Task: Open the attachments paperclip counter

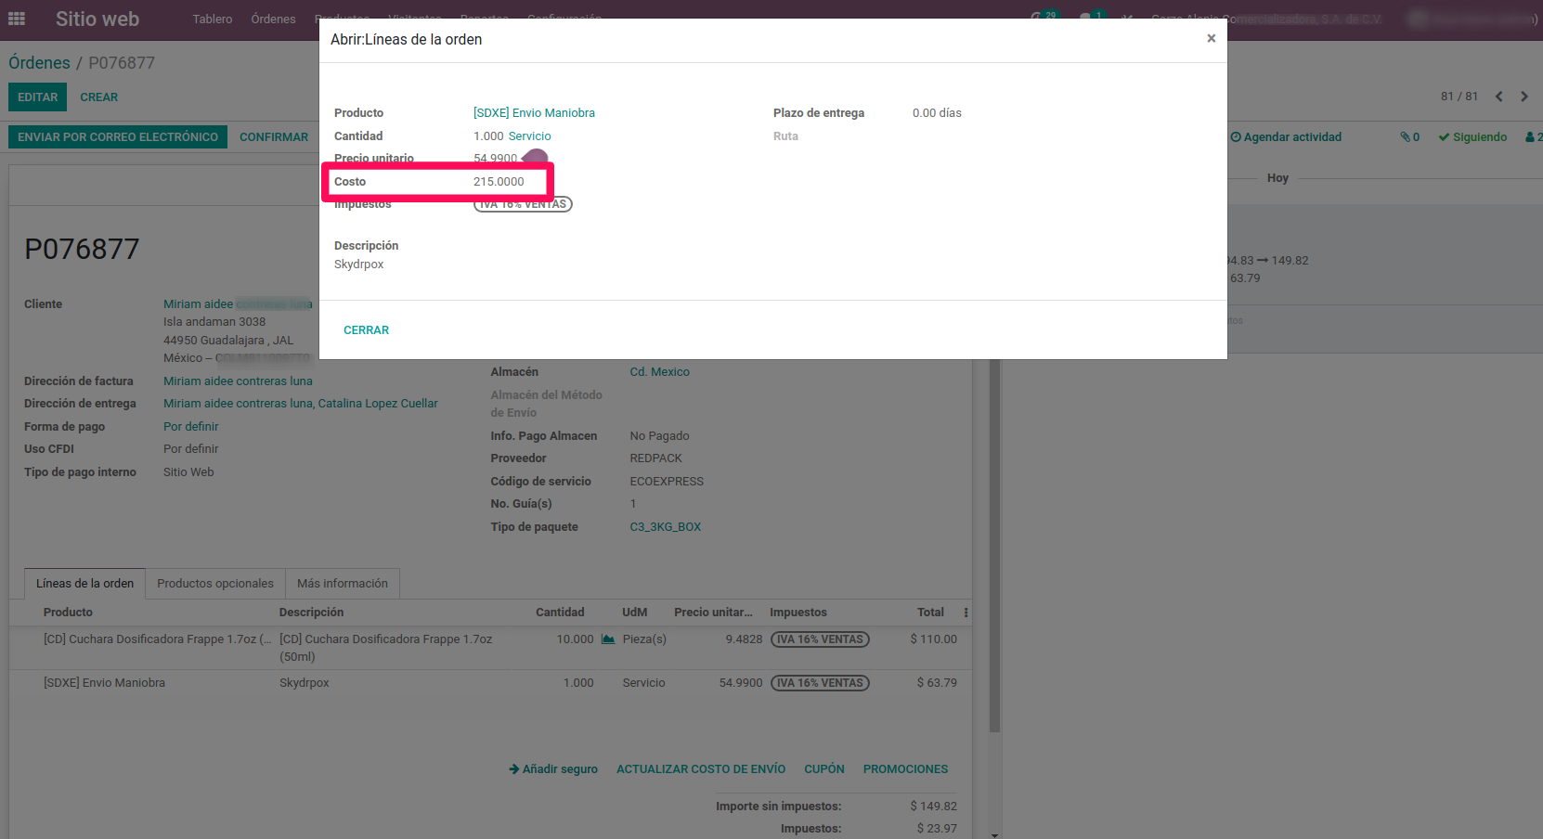Action: [x=1409, y=137]
